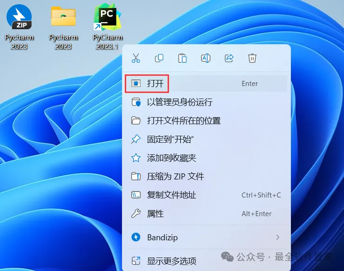Pin with 固定到"开始"
The width and height of the screenshot is (344, 271).
click(206, 139)
